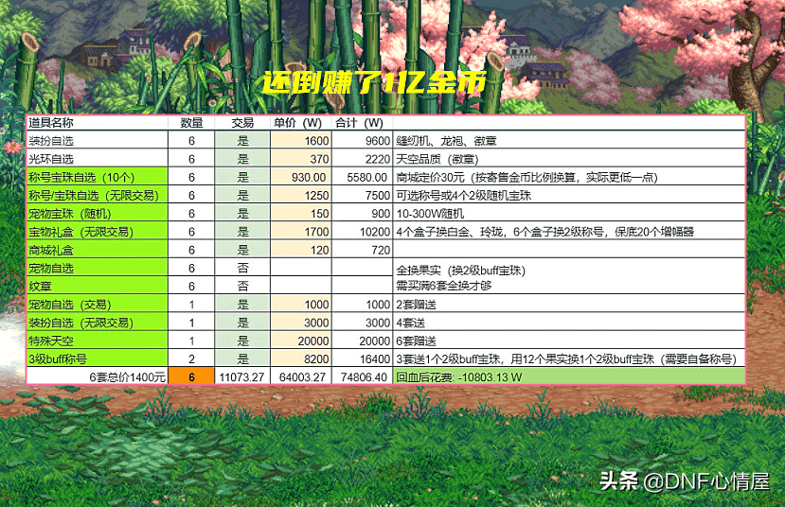Select the 装扮自选 (无限交易) cell
Screen dimensions: 785x507
point(98,323)
